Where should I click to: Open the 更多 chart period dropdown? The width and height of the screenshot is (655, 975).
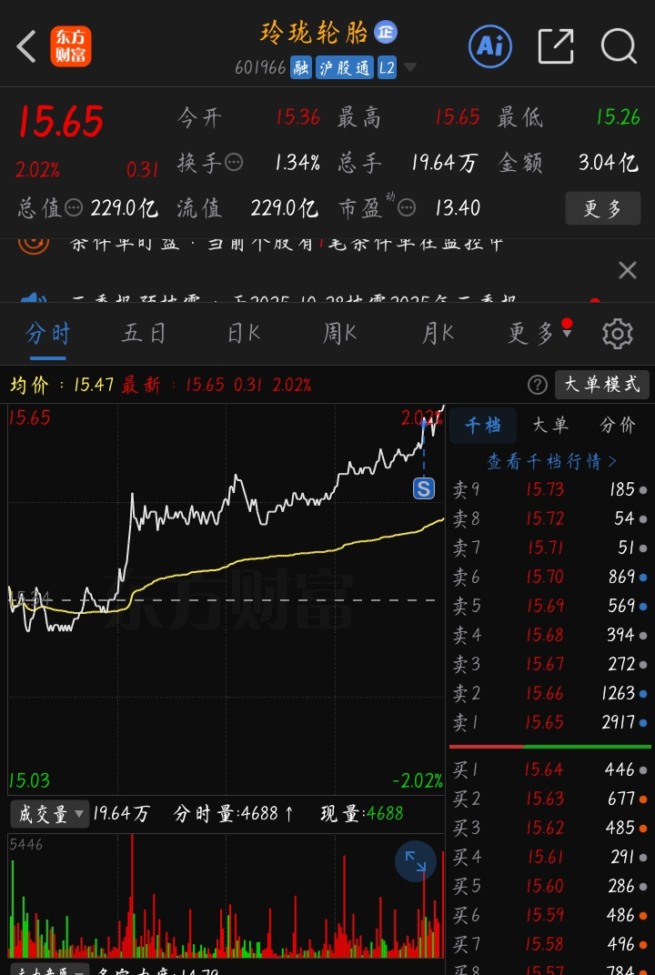pos(539,334)
